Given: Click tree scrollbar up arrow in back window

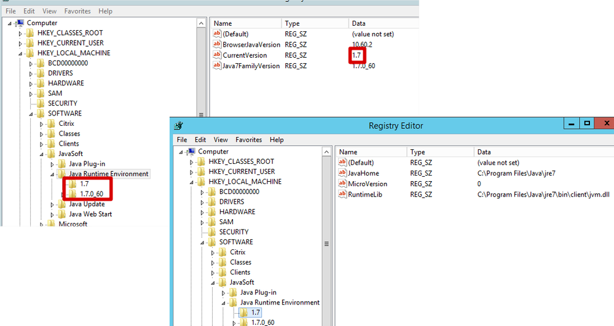Looking at the screenshot, I should point(201,23).
